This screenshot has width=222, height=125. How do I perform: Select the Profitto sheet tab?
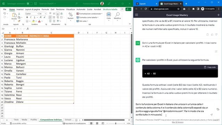point(34,120)
